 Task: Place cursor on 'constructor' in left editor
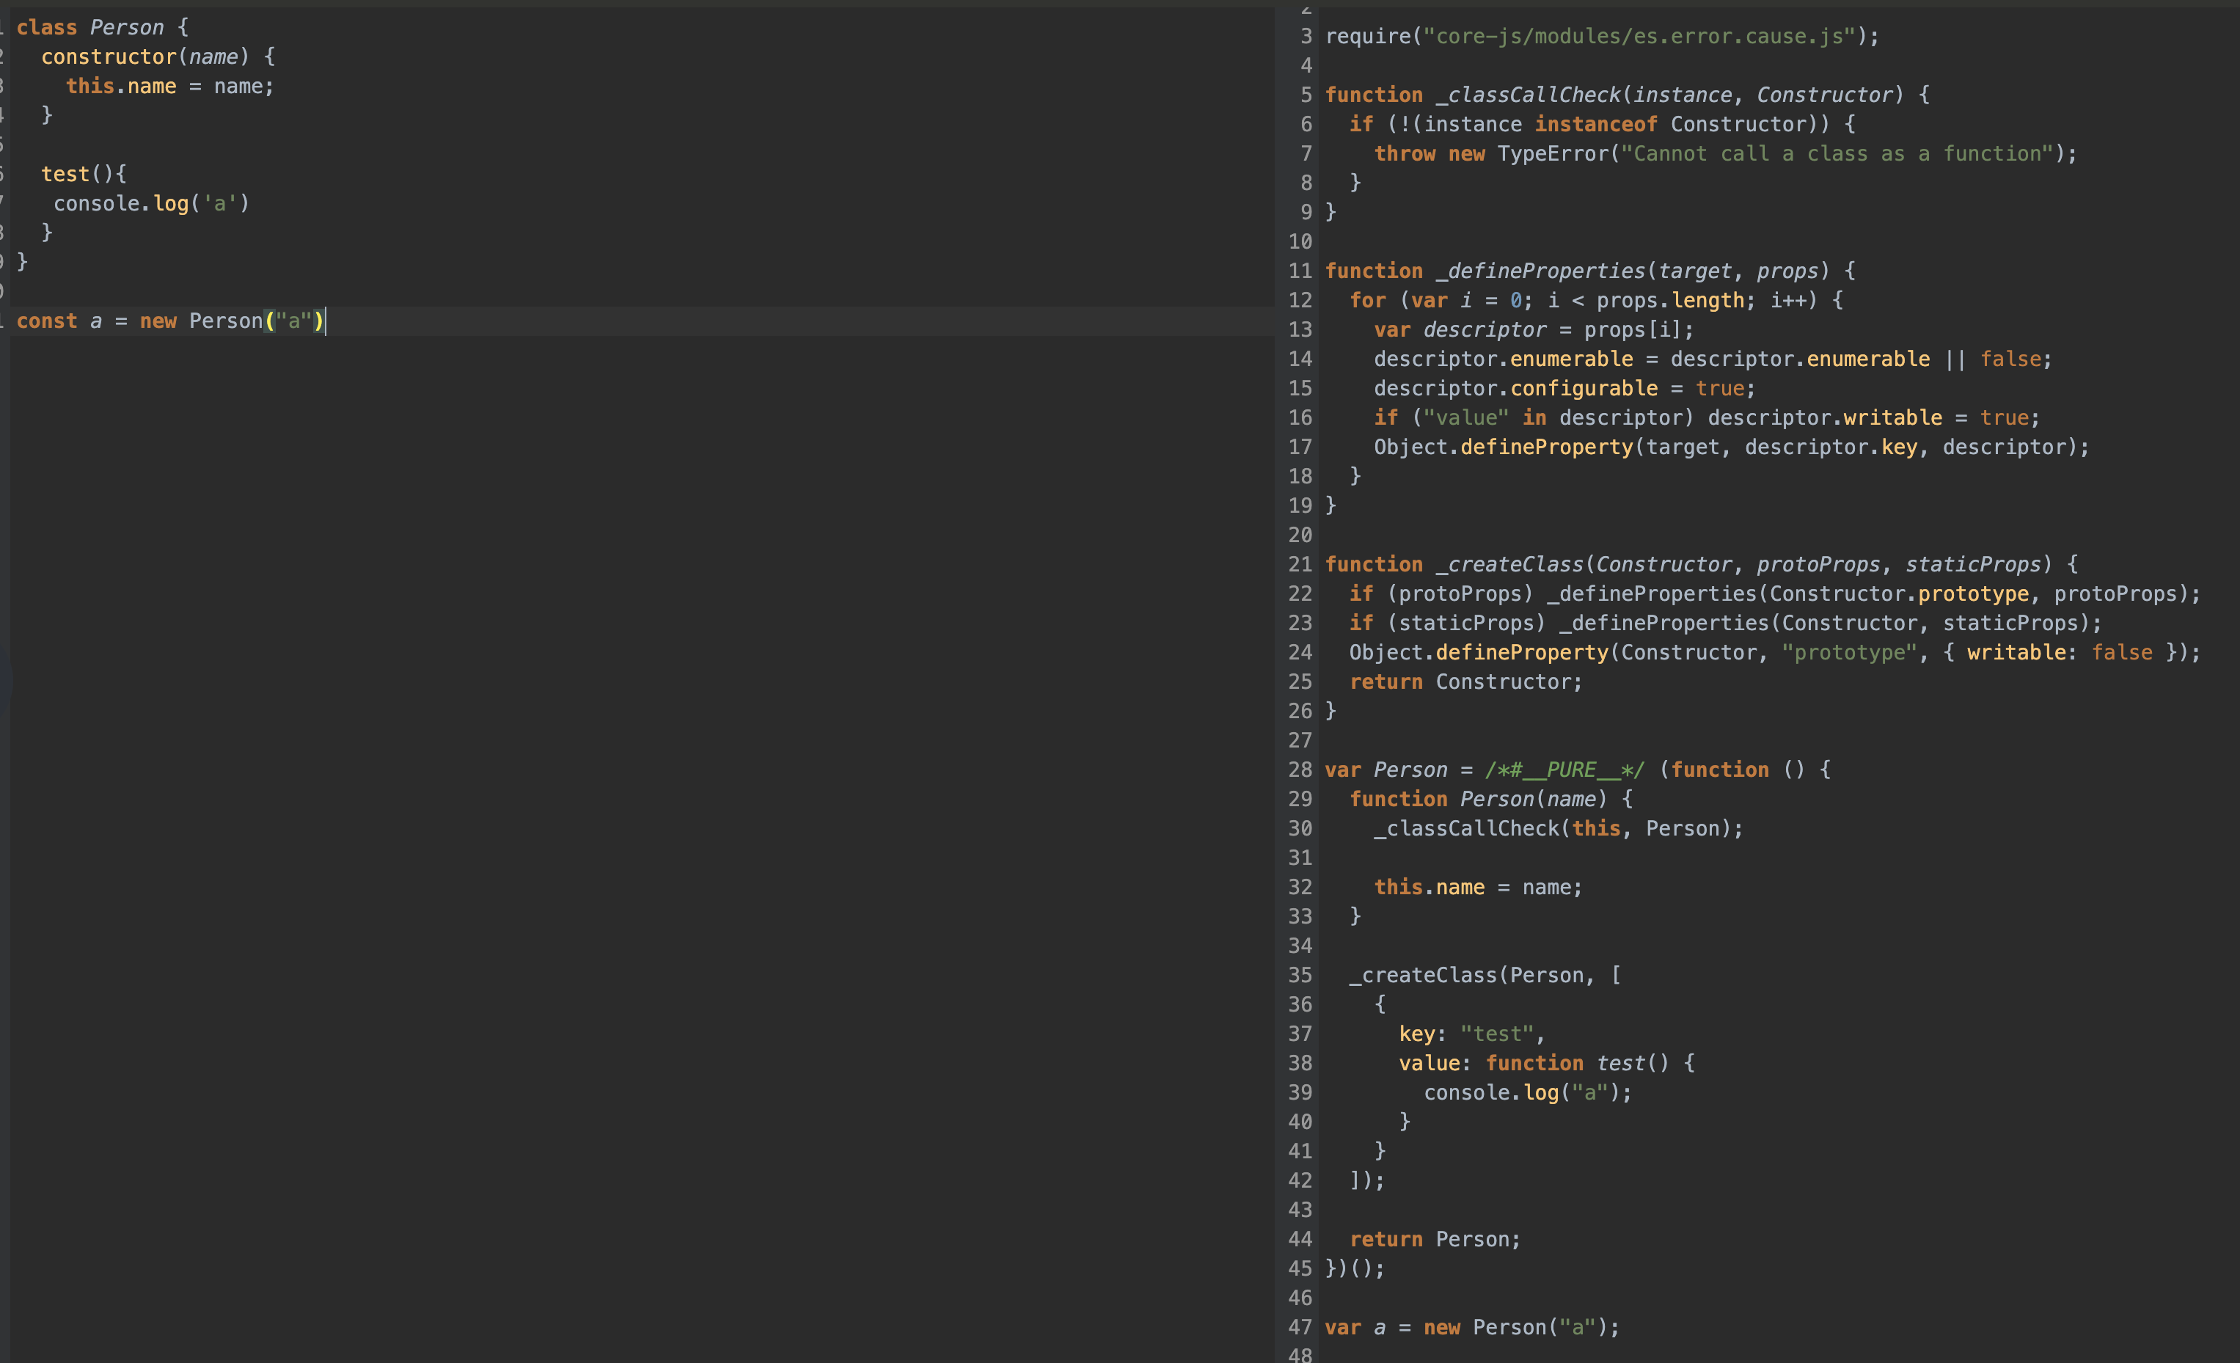click(x=108, y=56)
